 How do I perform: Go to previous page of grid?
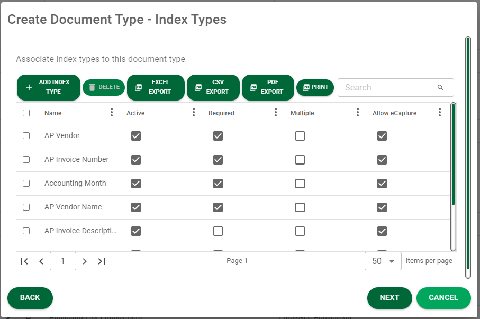[x=41, y=261]
